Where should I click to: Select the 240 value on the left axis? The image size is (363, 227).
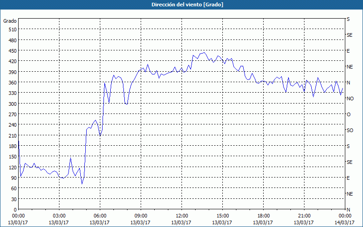[x=13, y=125]
